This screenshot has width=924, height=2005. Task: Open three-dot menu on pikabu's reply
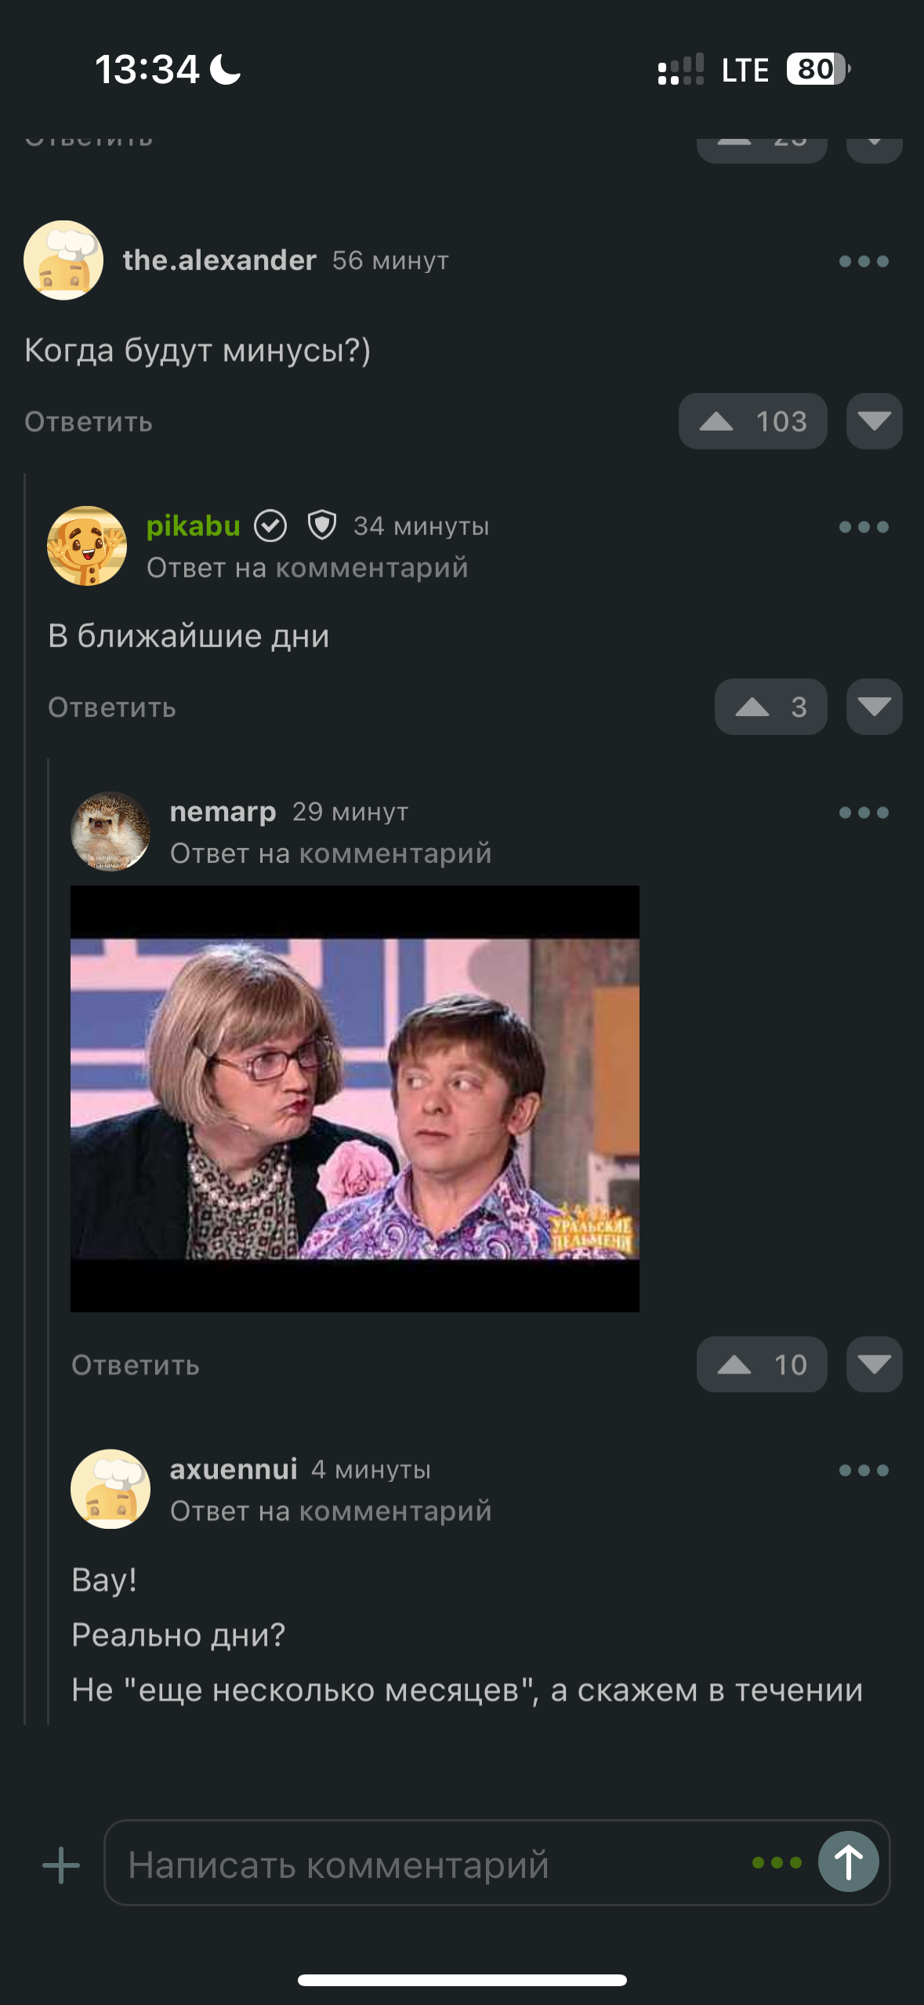(x=864, y=527)
